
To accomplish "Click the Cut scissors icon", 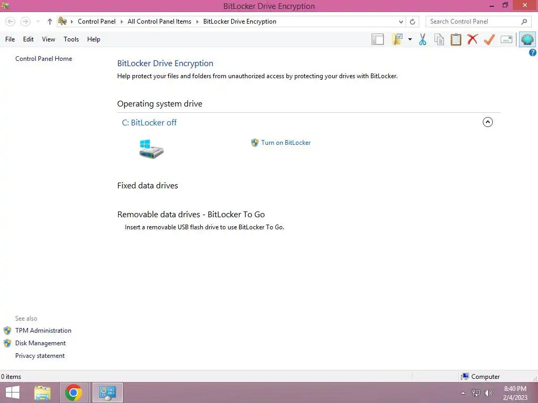I will click(x=423, y=39).
